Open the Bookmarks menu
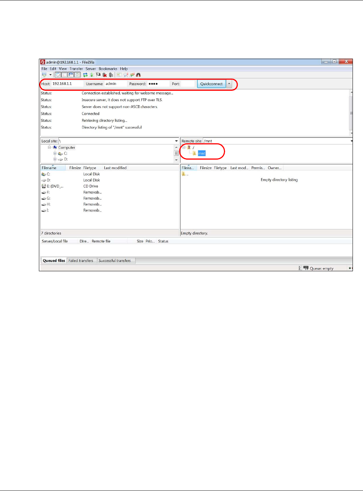363x491 pixels. pos(108,68)
